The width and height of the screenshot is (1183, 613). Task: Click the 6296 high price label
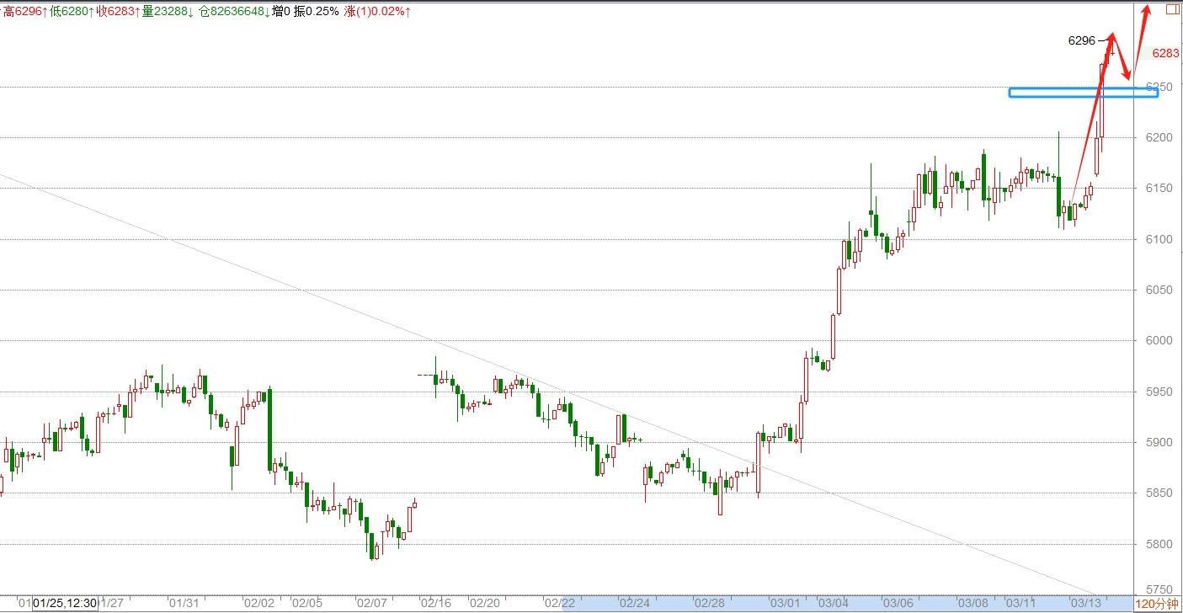[x=1081, y=40]
